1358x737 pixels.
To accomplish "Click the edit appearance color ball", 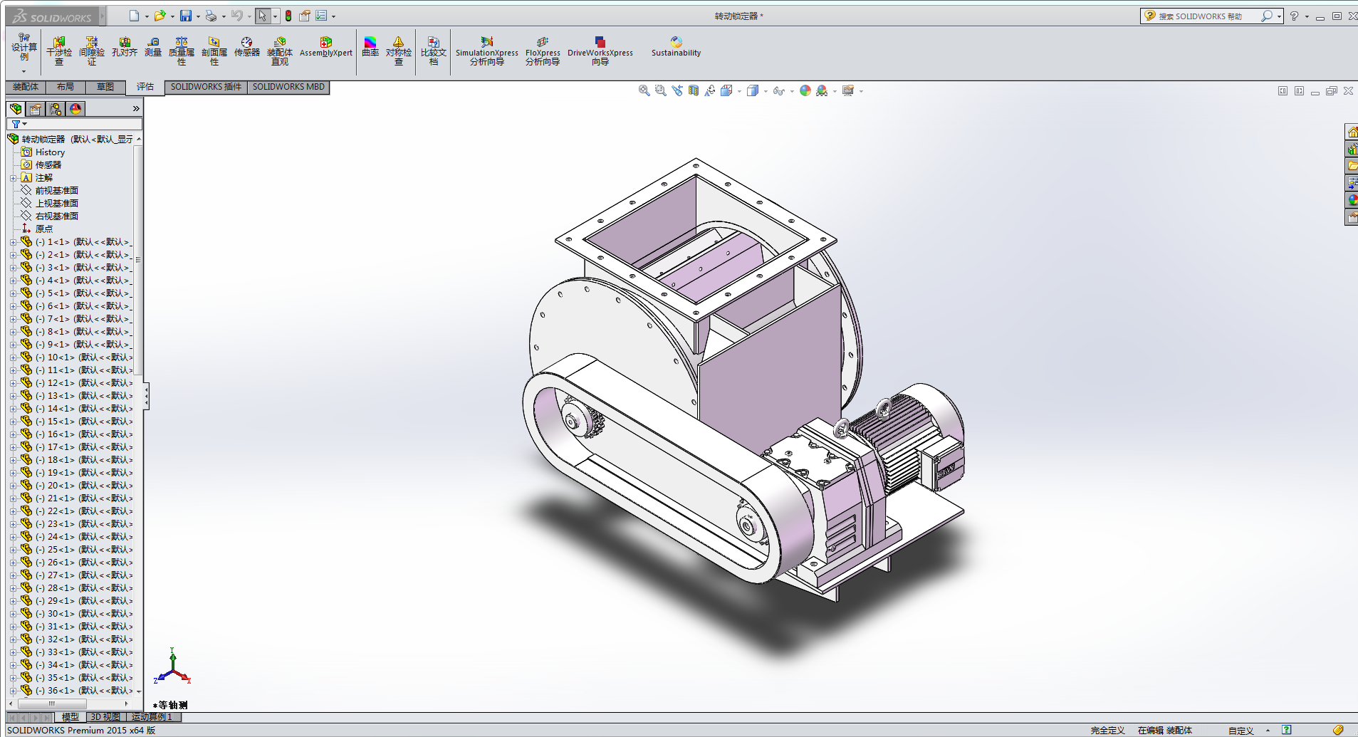I will [x=805, y=90].
